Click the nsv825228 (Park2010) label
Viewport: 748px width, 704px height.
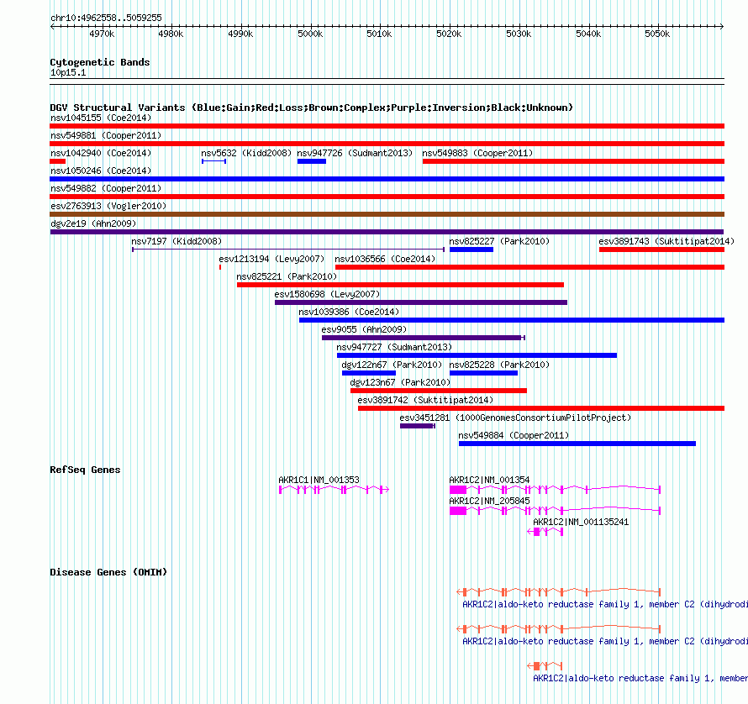pyautogui.click(x=499, y=365)
